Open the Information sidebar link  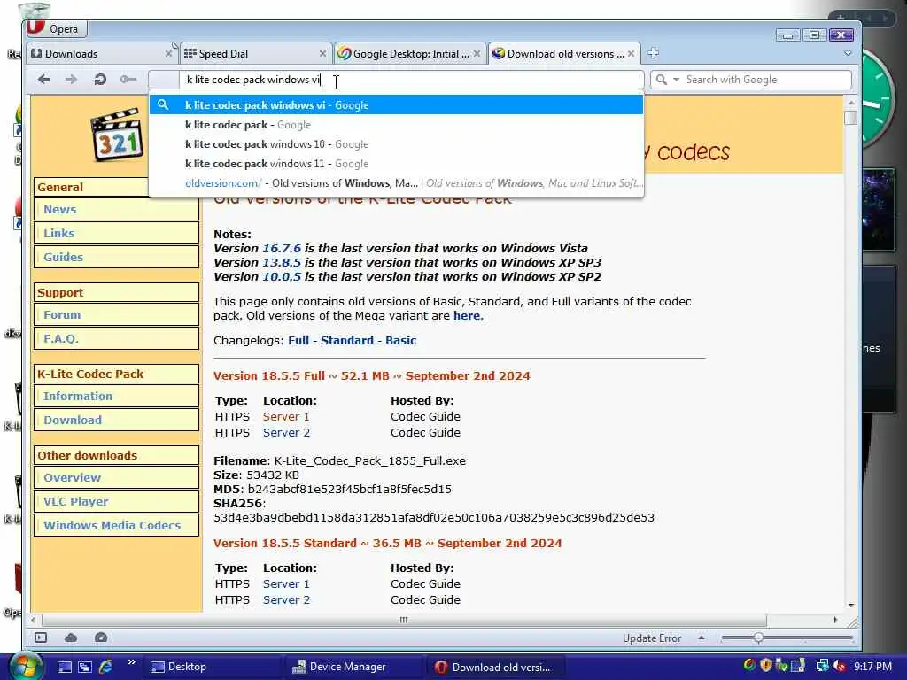pyautogui.click(x=78, y=396)
